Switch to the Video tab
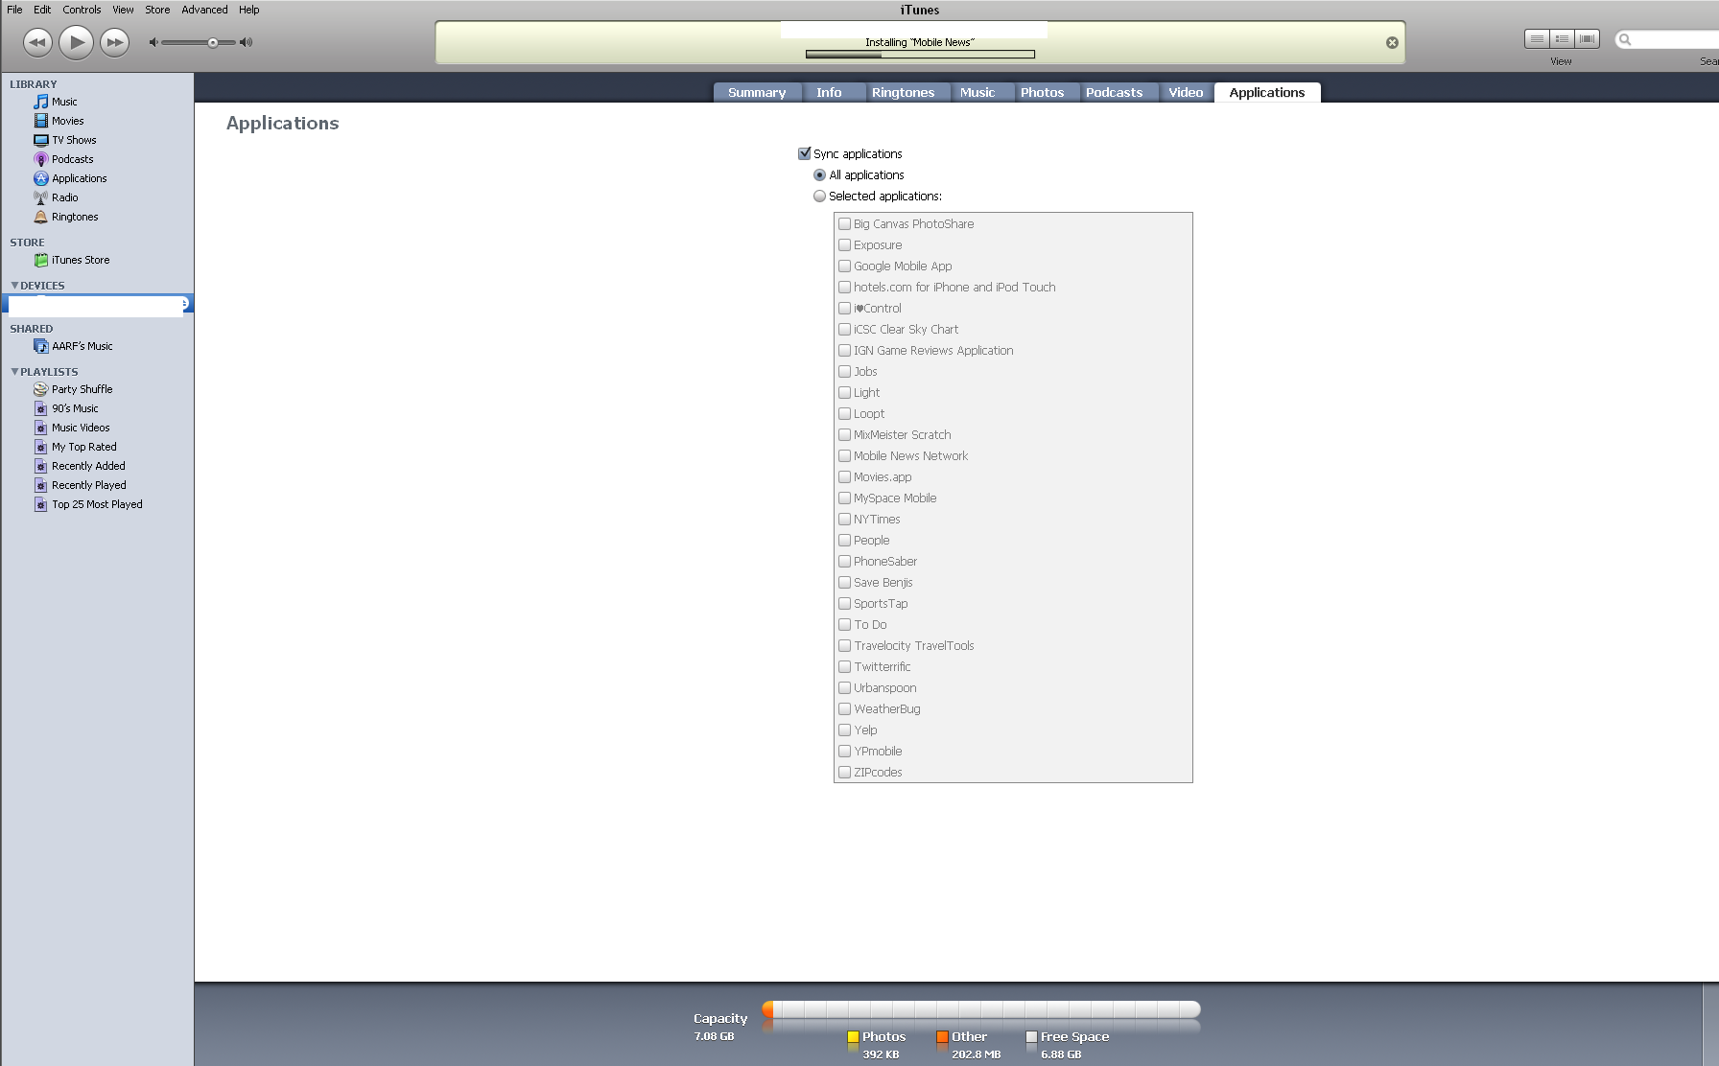 point(1186,92)
